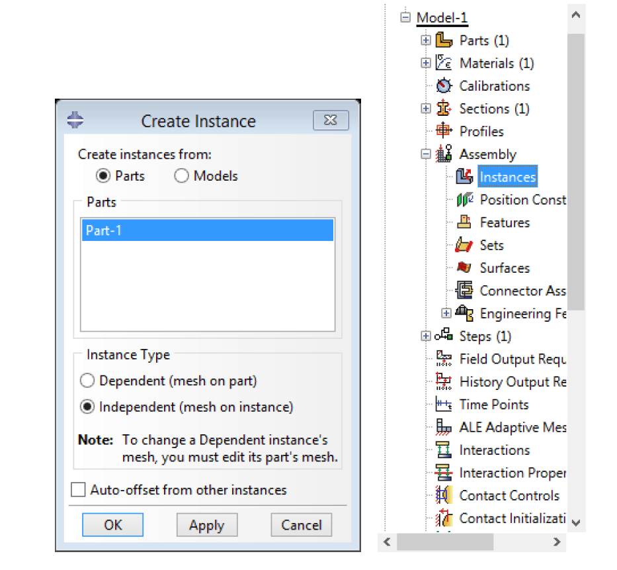Viewport: 617px width, 570px height.
Task: Click the Instances icon under Assembly
Action: pos(464,177)
